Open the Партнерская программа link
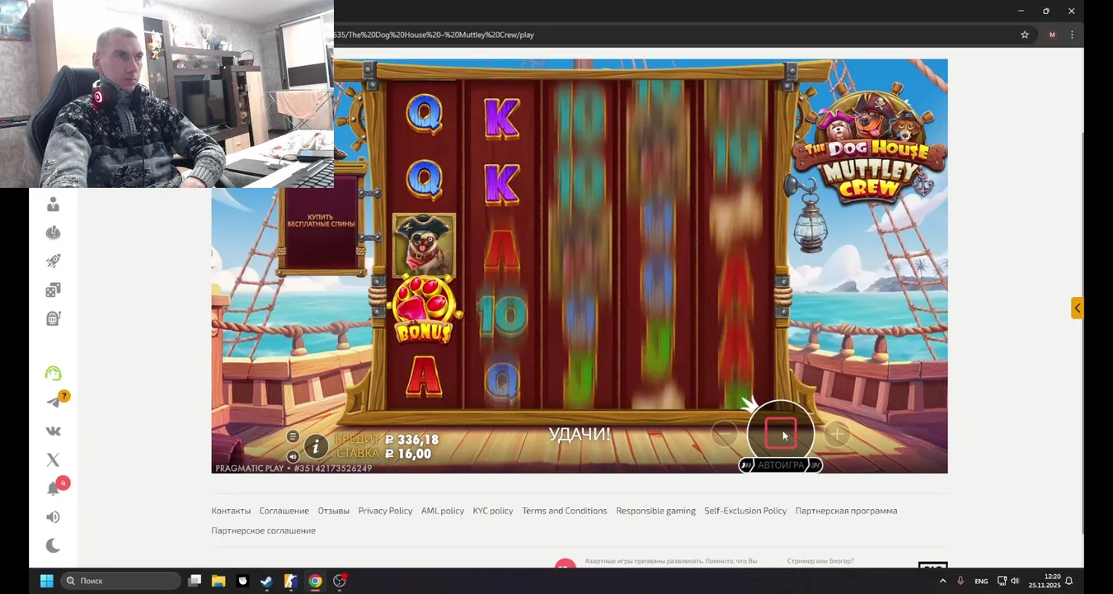Screen dimensions: 1113x594 click(846, 511)
